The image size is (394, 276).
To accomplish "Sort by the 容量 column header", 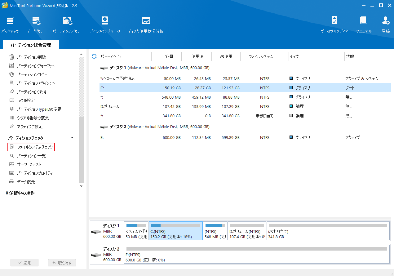I will 166,56.
